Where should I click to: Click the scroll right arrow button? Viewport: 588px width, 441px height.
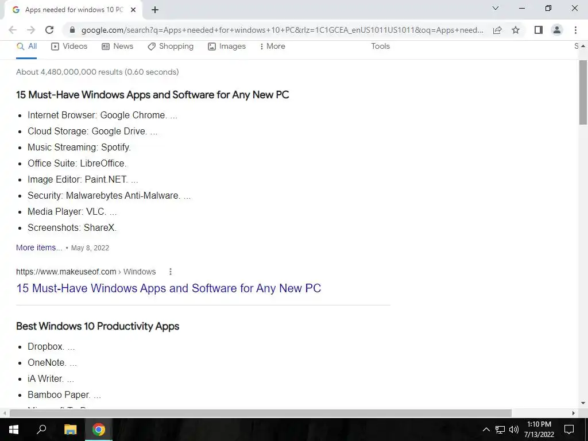574,413
